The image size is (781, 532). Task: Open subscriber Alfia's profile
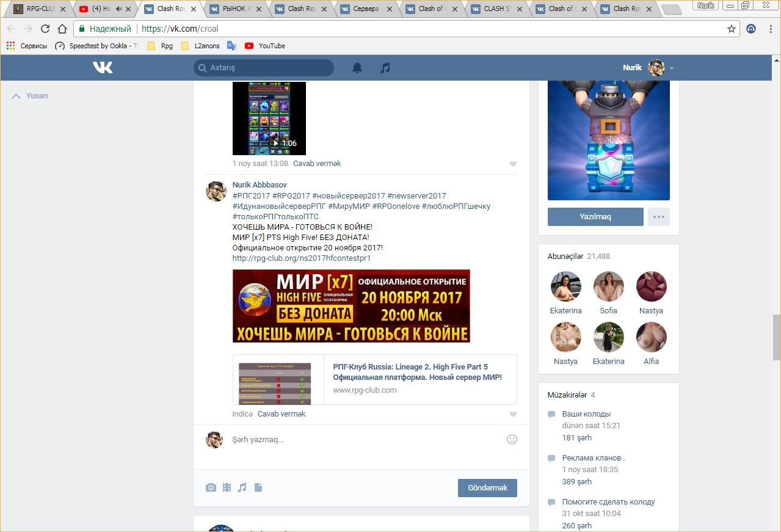point(652,337)
